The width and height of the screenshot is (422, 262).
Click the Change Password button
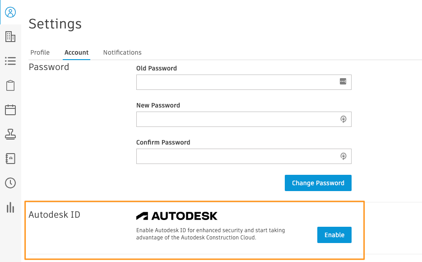[318, 183]
